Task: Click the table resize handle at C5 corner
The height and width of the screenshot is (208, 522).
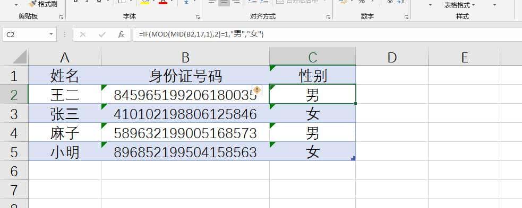Action: pyautogui.click(x=353, y=159)
